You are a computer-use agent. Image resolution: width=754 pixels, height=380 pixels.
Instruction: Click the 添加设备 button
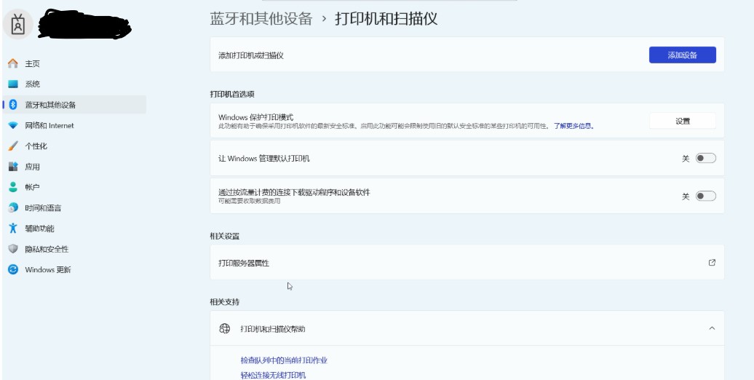683,55
